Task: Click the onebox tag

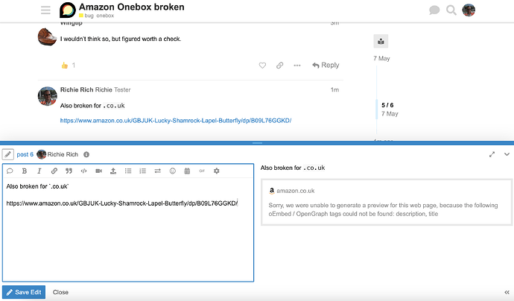Action: tap(105, 16)
